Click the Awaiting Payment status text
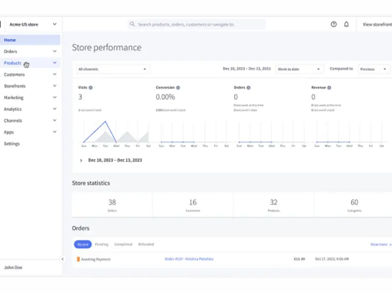 96,259
